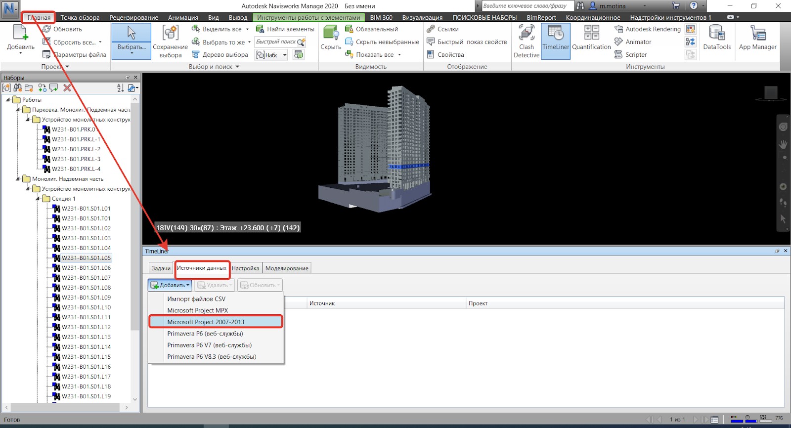Open the Animator tool
The width and height of the screenshot is (791, 428).
pyautogui.click(x=633, y=42)
